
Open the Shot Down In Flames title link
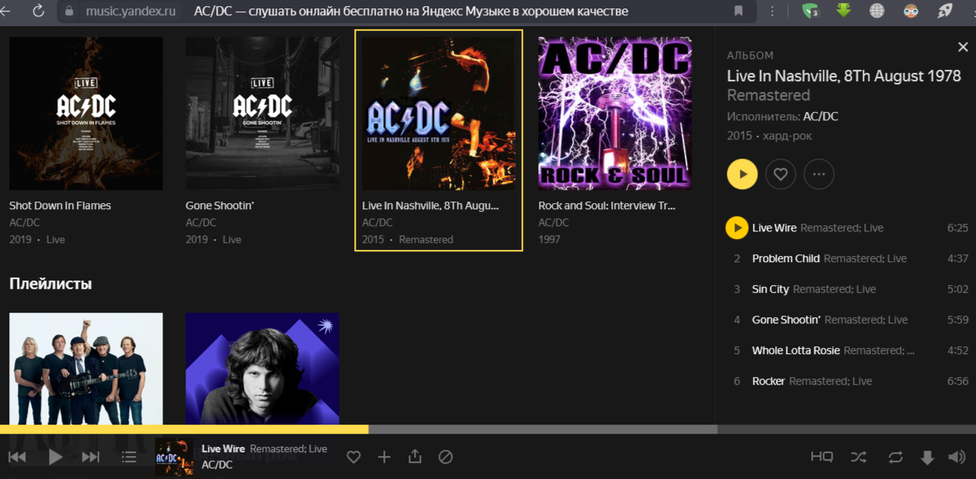60,205
